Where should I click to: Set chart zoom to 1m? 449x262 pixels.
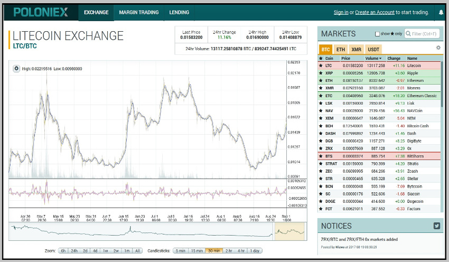click(x=127, y=250)
